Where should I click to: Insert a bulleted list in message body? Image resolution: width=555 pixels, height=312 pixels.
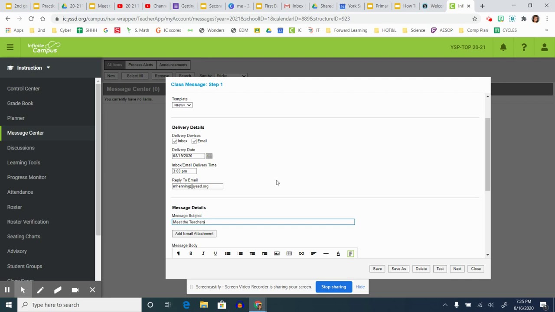pos(228,253)
